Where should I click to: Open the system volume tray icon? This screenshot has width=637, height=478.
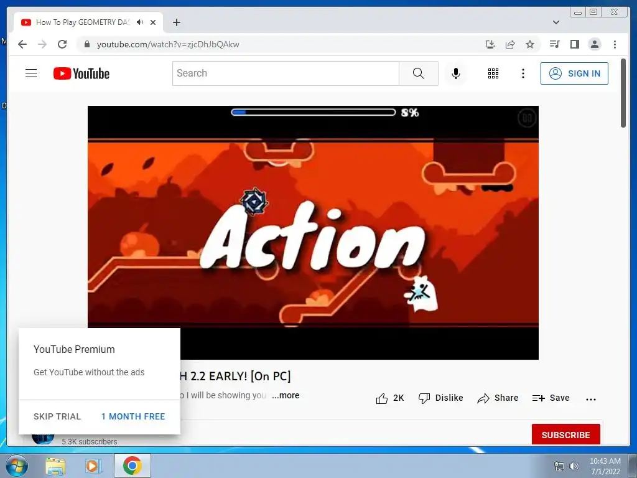tap(574, 466)
